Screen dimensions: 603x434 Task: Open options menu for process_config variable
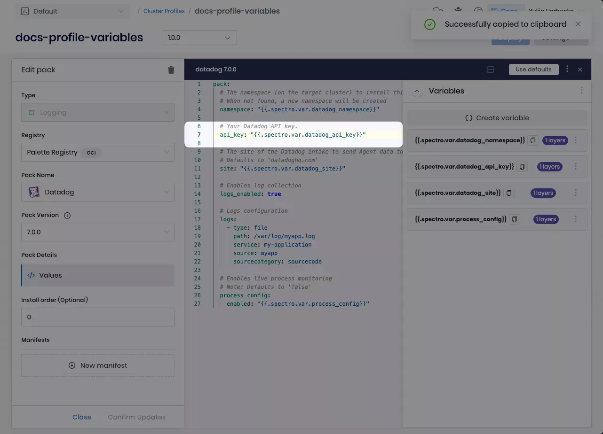[x=576, y=219]
